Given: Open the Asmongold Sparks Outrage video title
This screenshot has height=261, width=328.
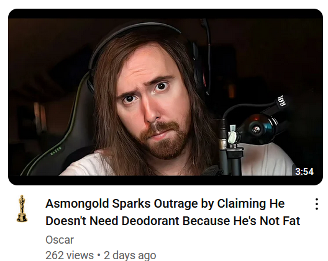Looking at the screenshot, I should pyautogui.click(x=173, y=212).
